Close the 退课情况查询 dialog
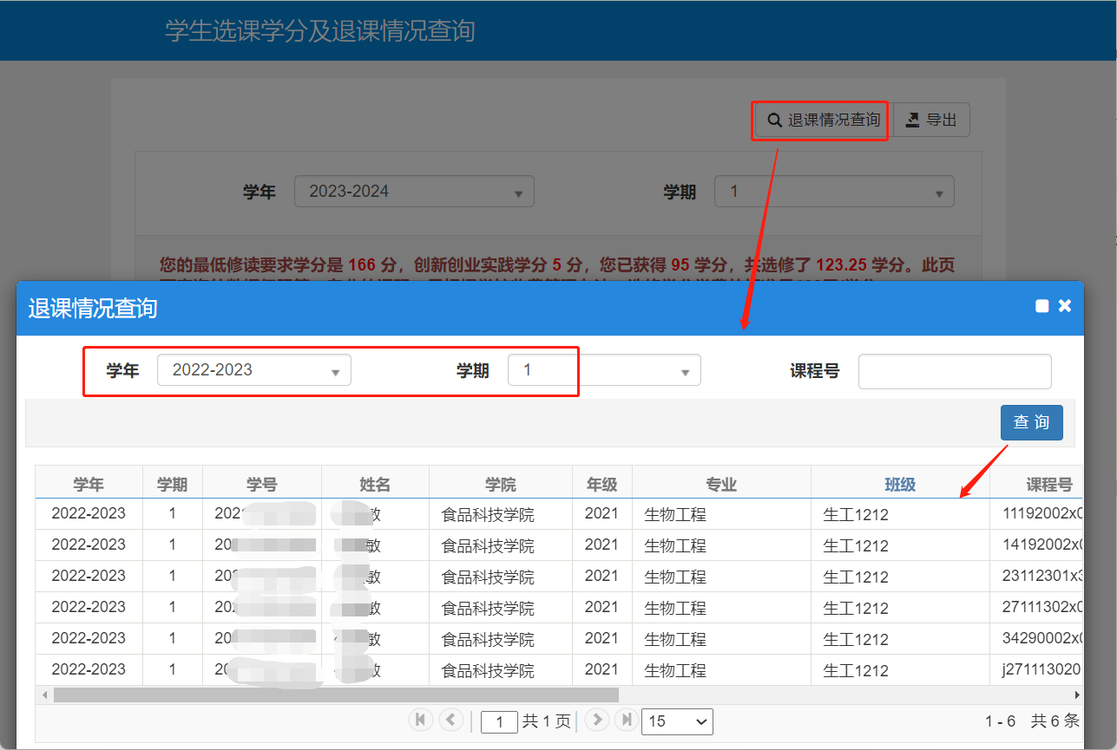 pyautogui.click(x=1065, y=306)
